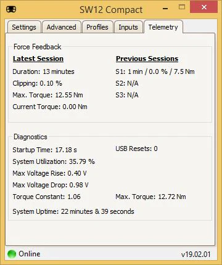
Task: Click the Duration: 13 minutes value
Action: 43,71
